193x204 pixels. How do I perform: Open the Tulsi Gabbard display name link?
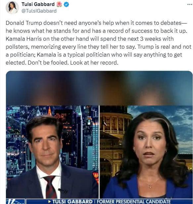(x=38, y=4)
